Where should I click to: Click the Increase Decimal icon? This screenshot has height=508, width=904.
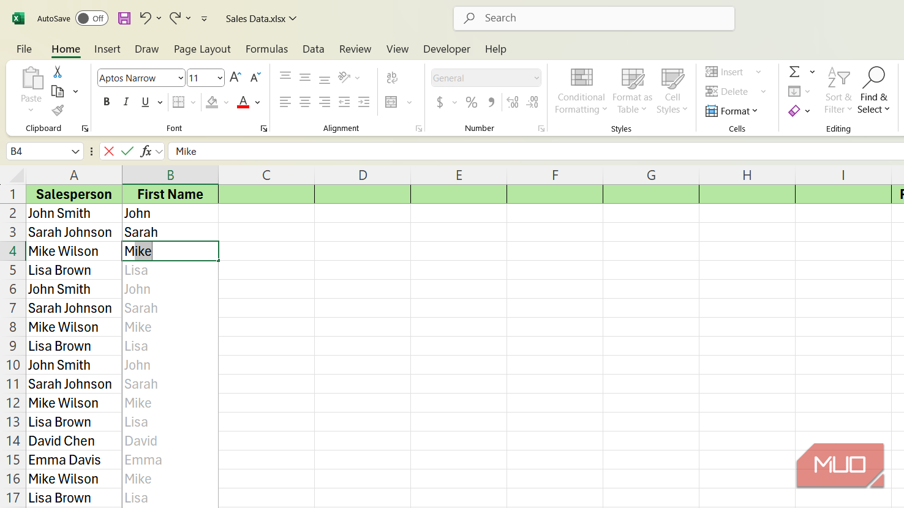coord(513,102)
